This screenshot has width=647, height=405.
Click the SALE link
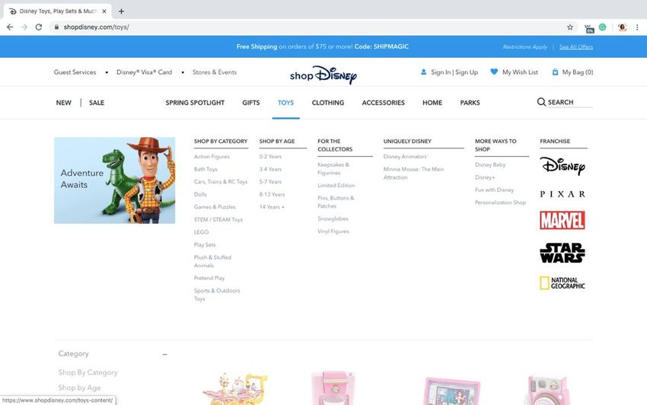[97, 103]
